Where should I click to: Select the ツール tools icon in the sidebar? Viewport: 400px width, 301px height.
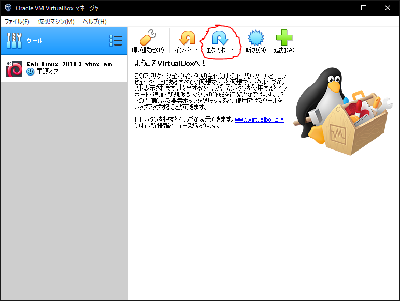point(14,41)
